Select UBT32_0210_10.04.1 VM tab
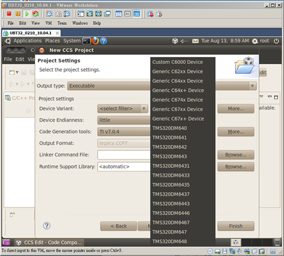284x256 pixels. (x=30, y=33)
